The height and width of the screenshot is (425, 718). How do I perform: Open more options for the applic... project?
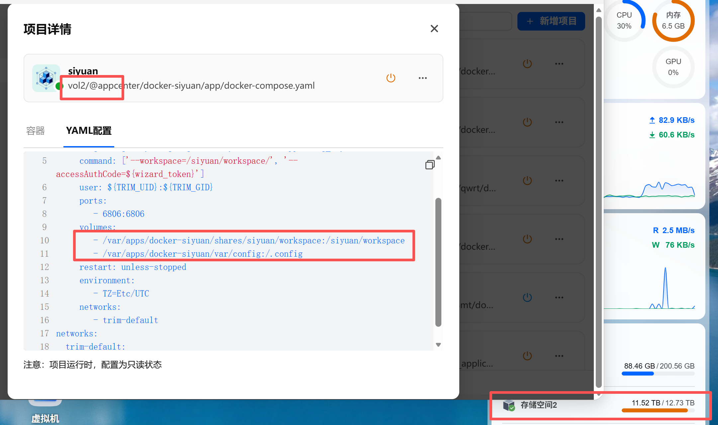click(x=559, y=356)
